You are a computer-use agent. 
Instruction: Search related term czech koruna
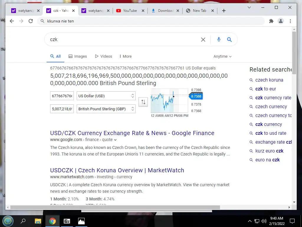[x=269, y=80]
